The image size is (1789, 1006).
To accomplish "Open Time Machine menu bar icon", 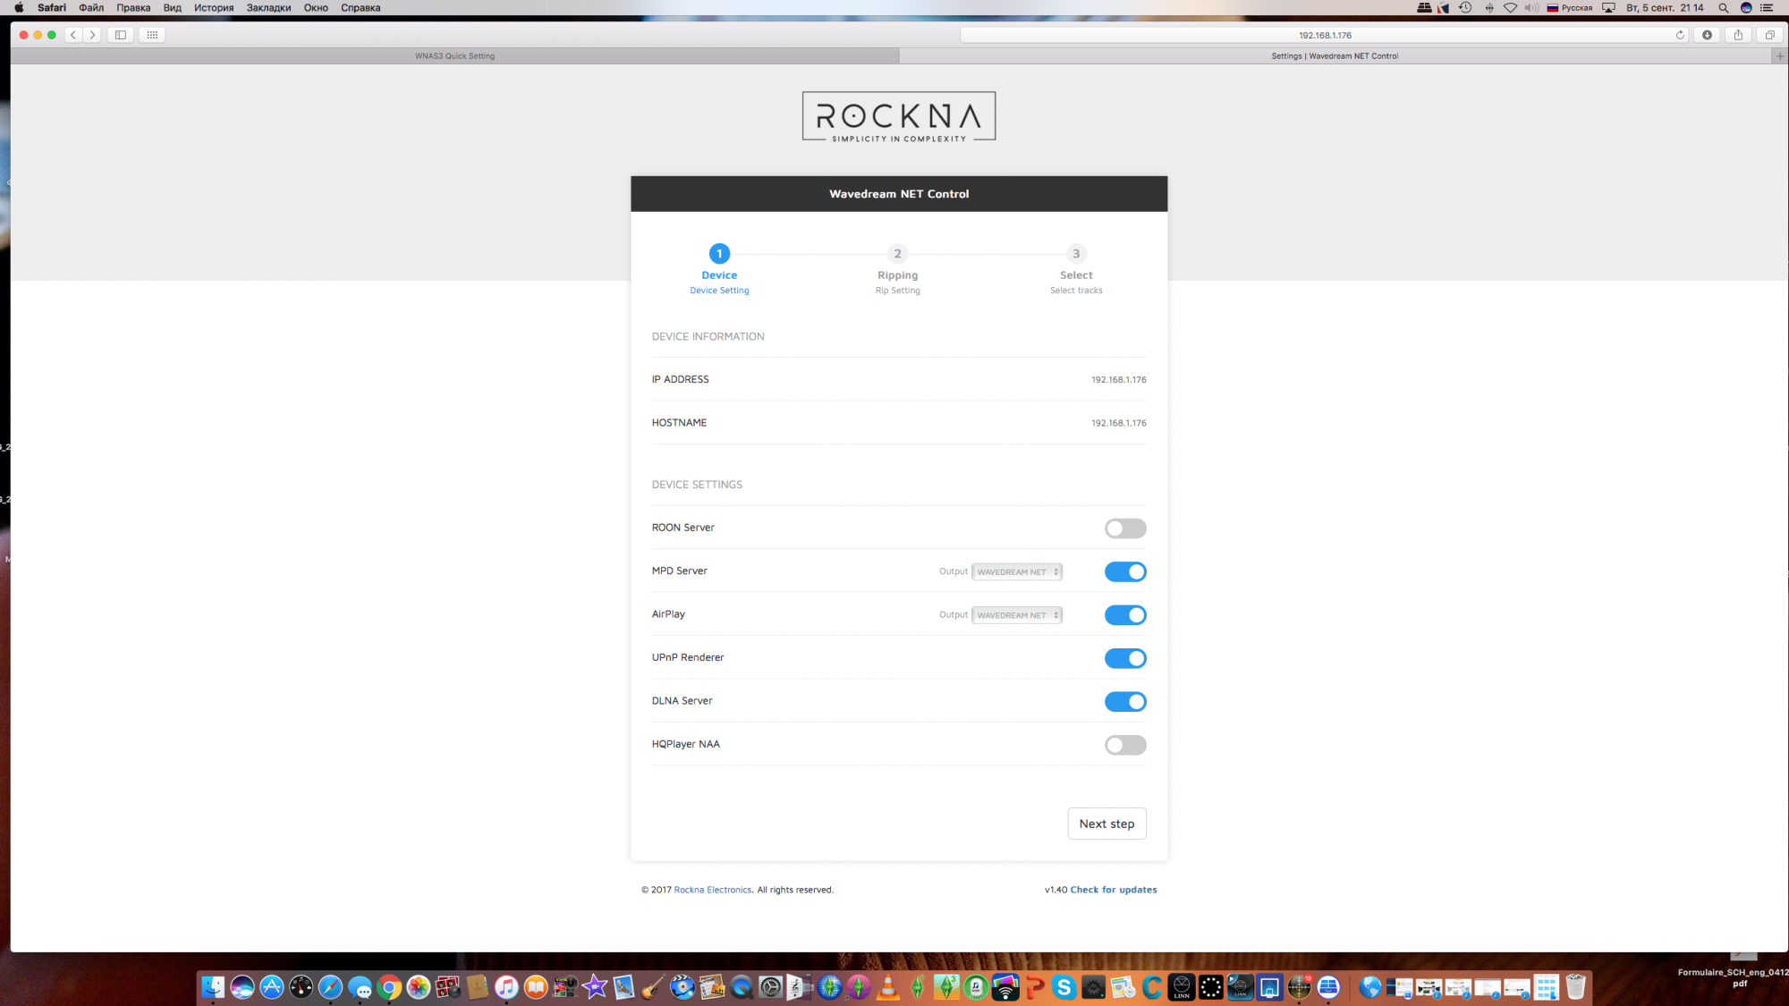I will 1465,8.
